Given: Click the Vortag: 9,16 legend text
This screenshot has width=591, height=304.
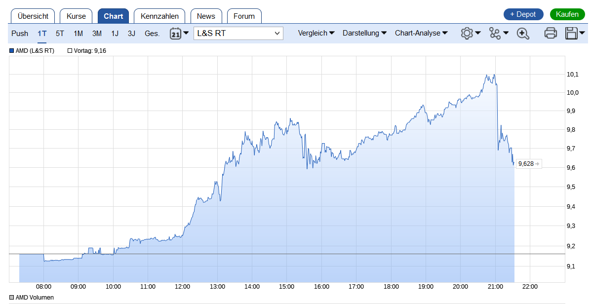Looking at the screenshot, I should point(90,50).
